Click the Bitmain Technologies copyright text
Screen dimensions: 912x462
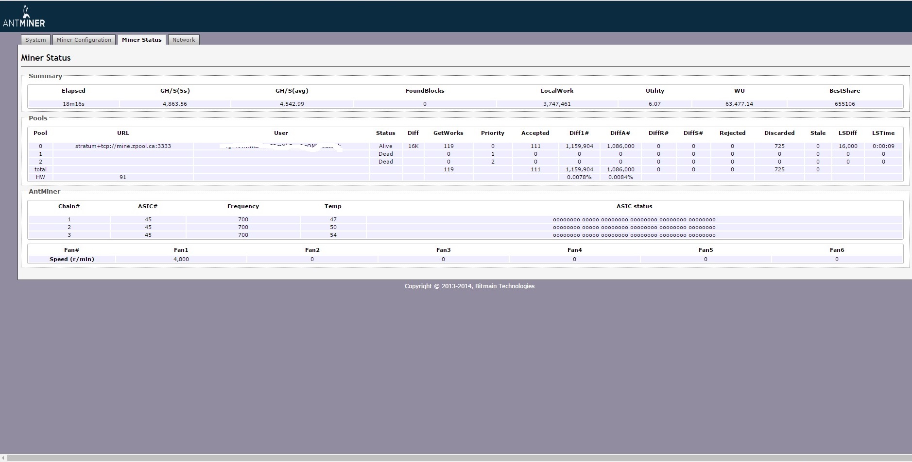[x=469, y=286]
